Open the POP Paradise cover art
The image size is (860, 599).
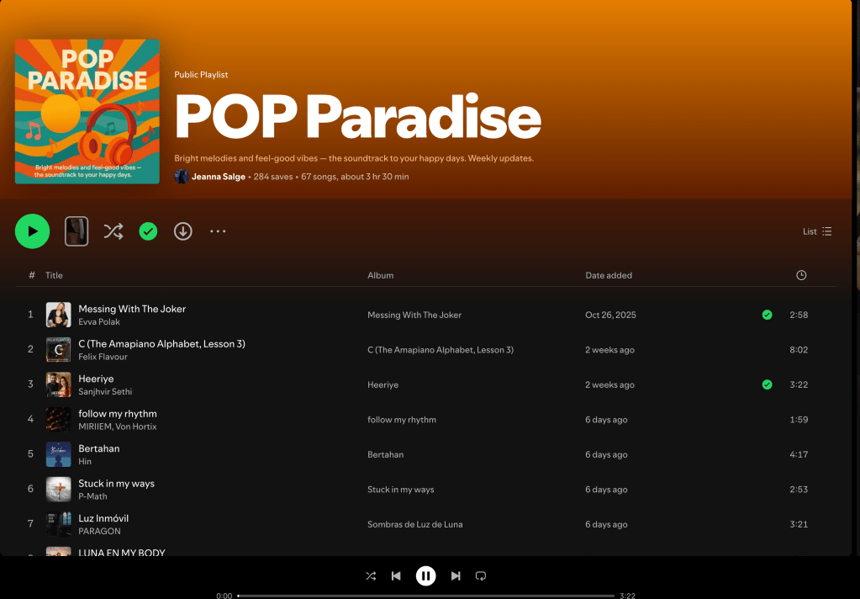click(x=87, y=111)
